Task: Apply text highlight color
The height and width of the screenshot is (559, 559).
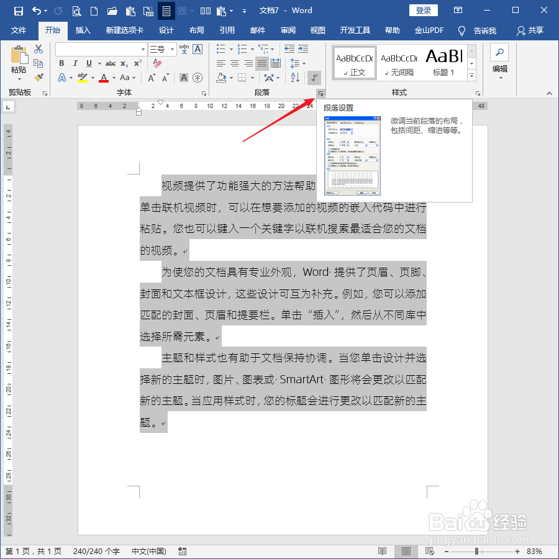Action: click(x=84, y=78)
